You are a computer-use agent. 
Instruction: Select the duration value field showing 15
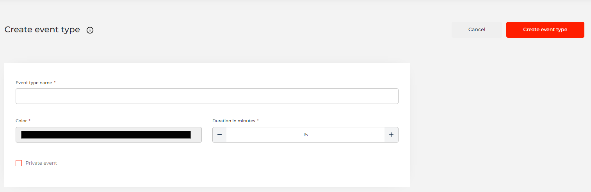tap(305, 135)
